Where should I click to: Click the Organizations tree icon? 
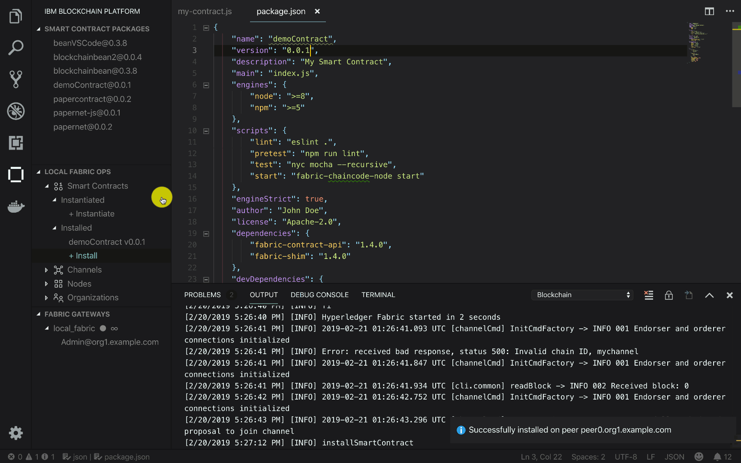(x=58, y=298)
